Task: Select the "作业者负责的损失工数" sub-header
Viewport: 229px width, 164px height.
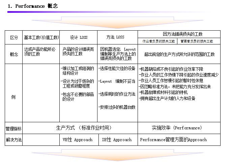Action: pos(159,41)
